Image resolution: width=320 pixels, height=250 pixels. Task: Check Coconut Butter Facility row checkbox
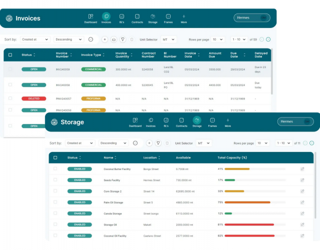[x=55, y=168]
